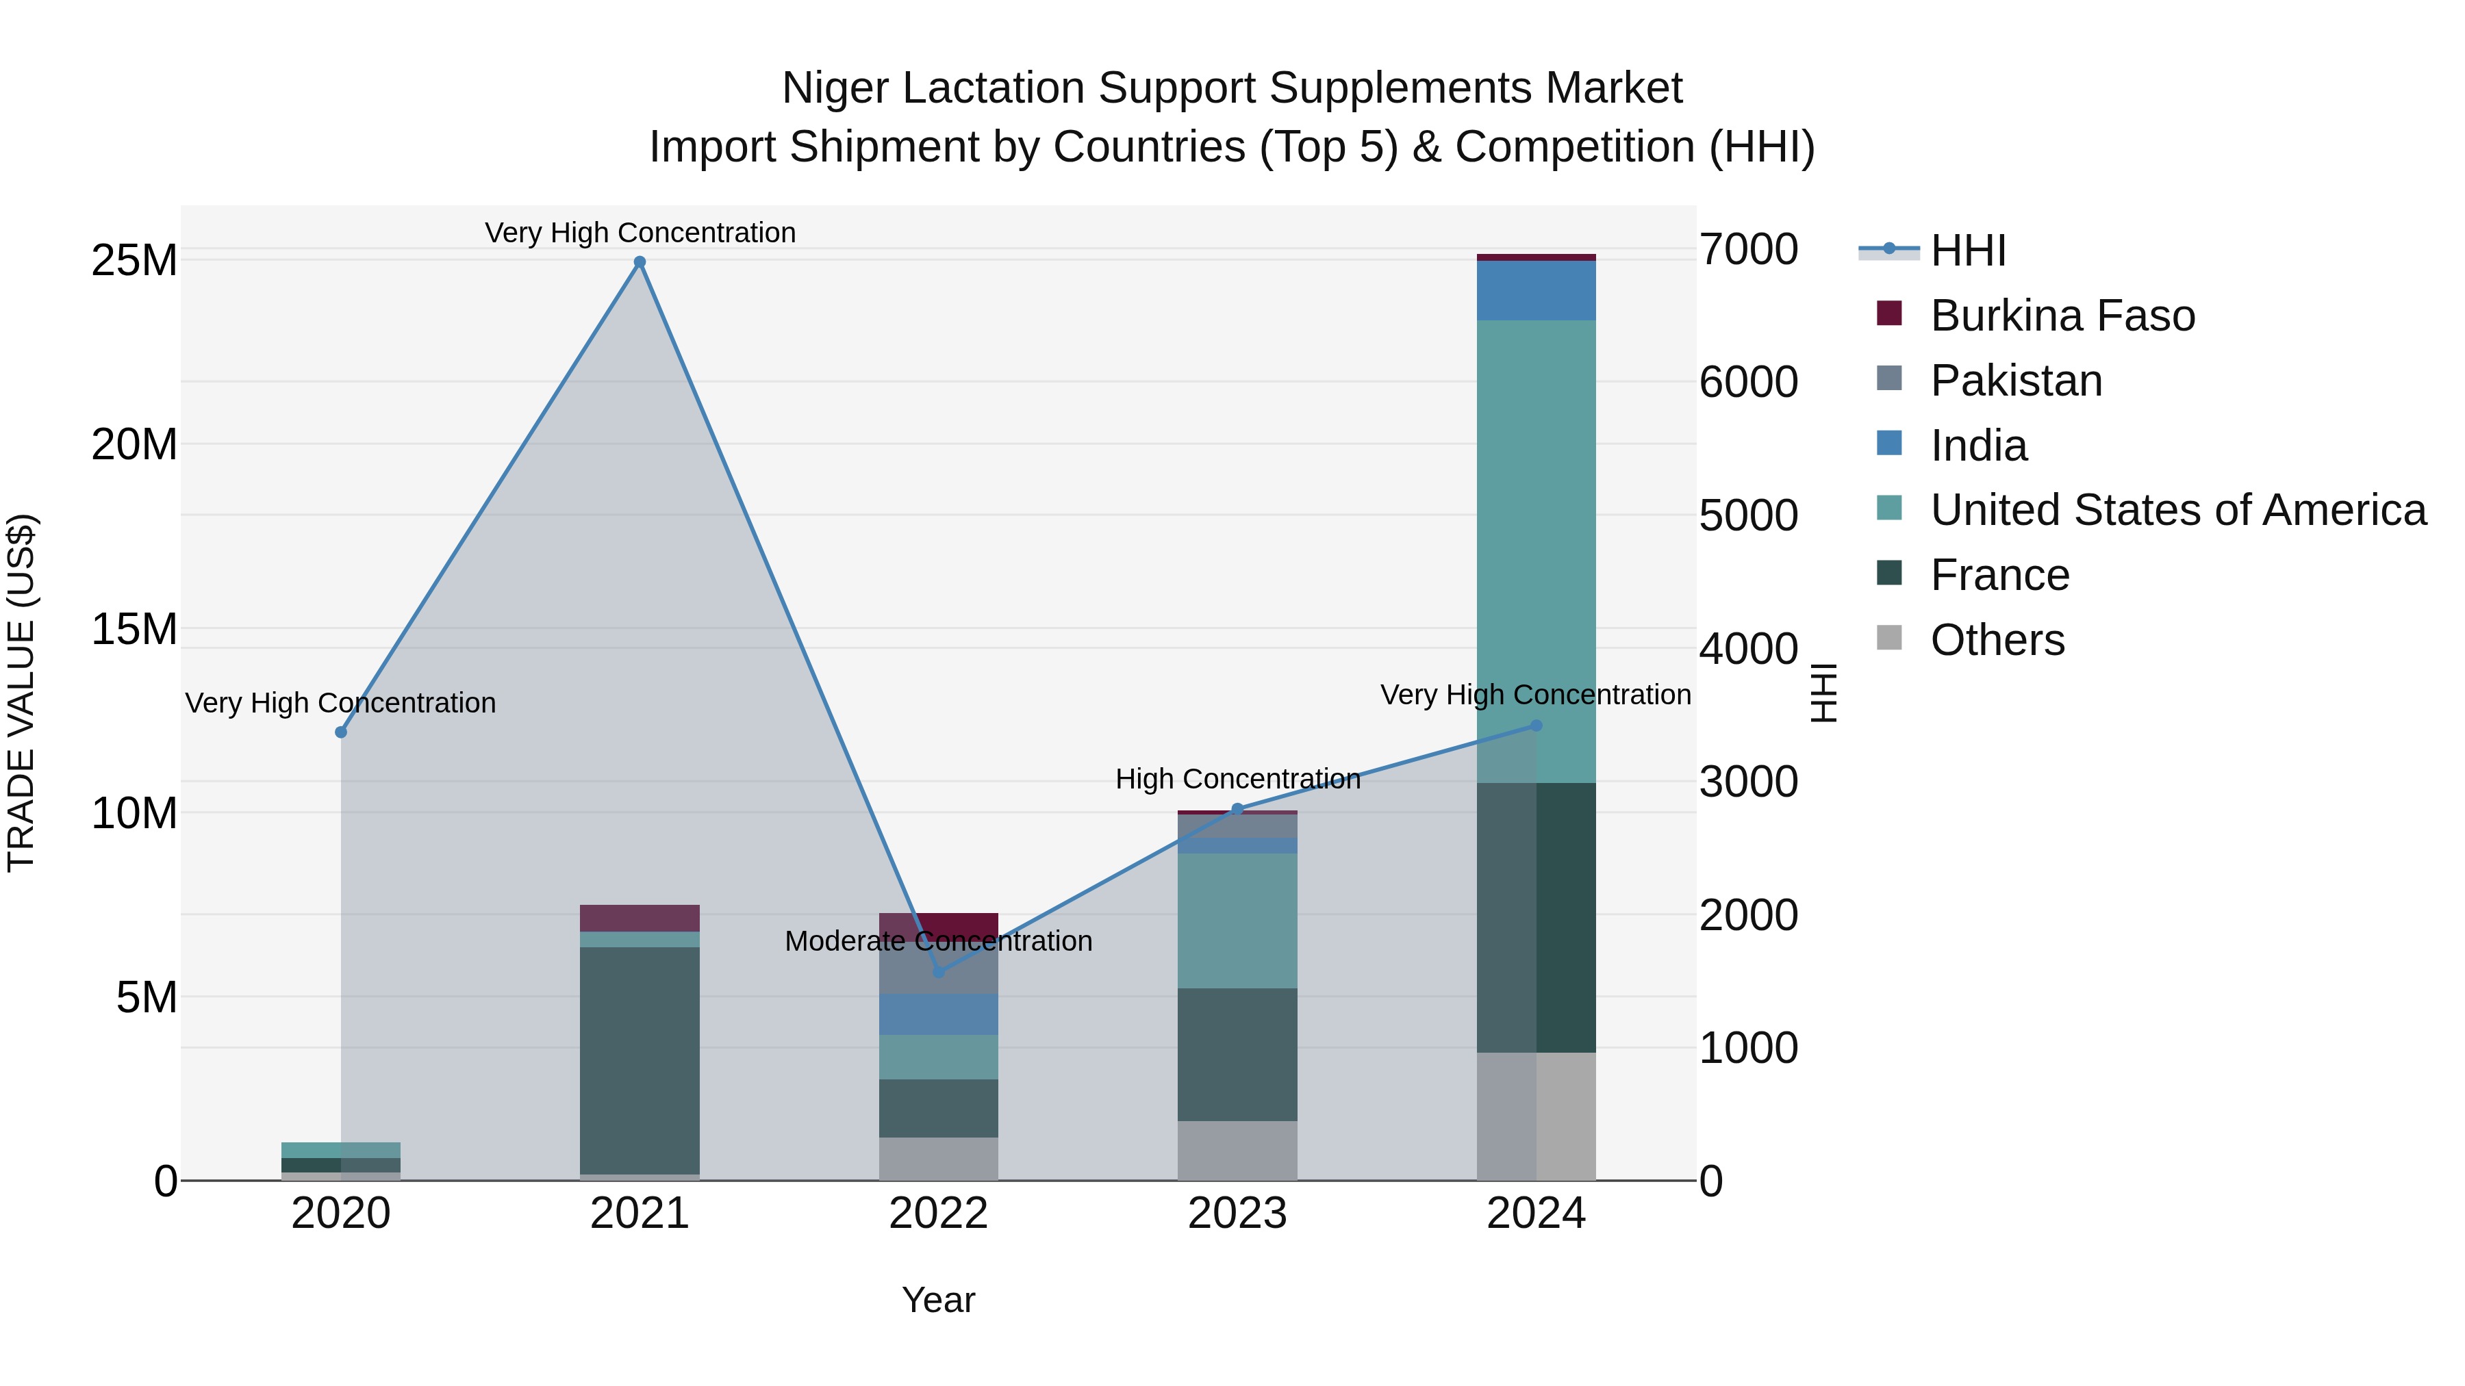
Task: Toggle Burkina Faso legend item
Action: [x=2036, y=316]
